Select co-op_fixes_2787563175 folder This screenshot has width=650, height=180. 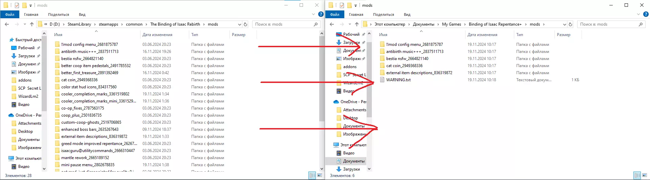pyautogui.click(x=83, y=108)
